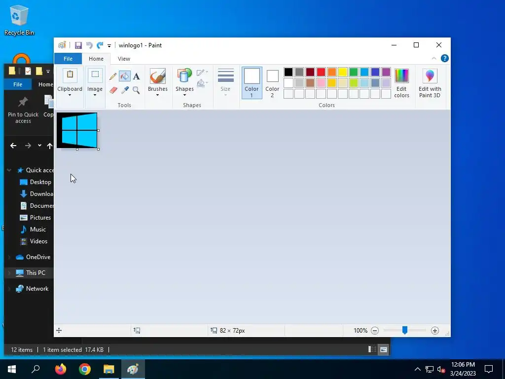
Task: Open the Home tab in File Explorer
Action: point(45,84)
